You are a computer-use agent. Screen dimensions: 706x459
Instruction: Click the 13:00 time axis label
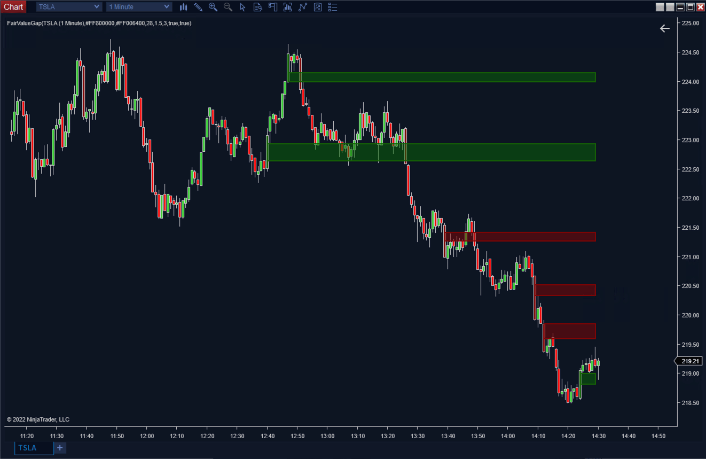(x=327, y=436)
